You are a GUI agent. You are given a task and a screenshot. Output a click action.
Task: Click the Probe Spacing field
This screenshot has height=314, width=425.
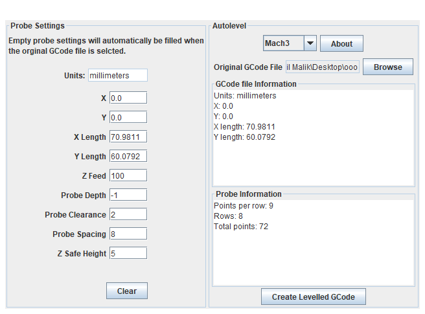coord(128,234)
